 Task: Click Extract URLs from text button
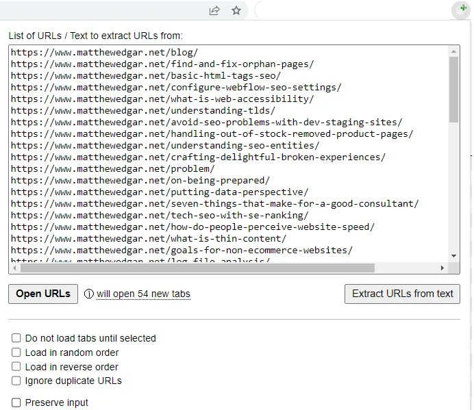tap(402, 294)
